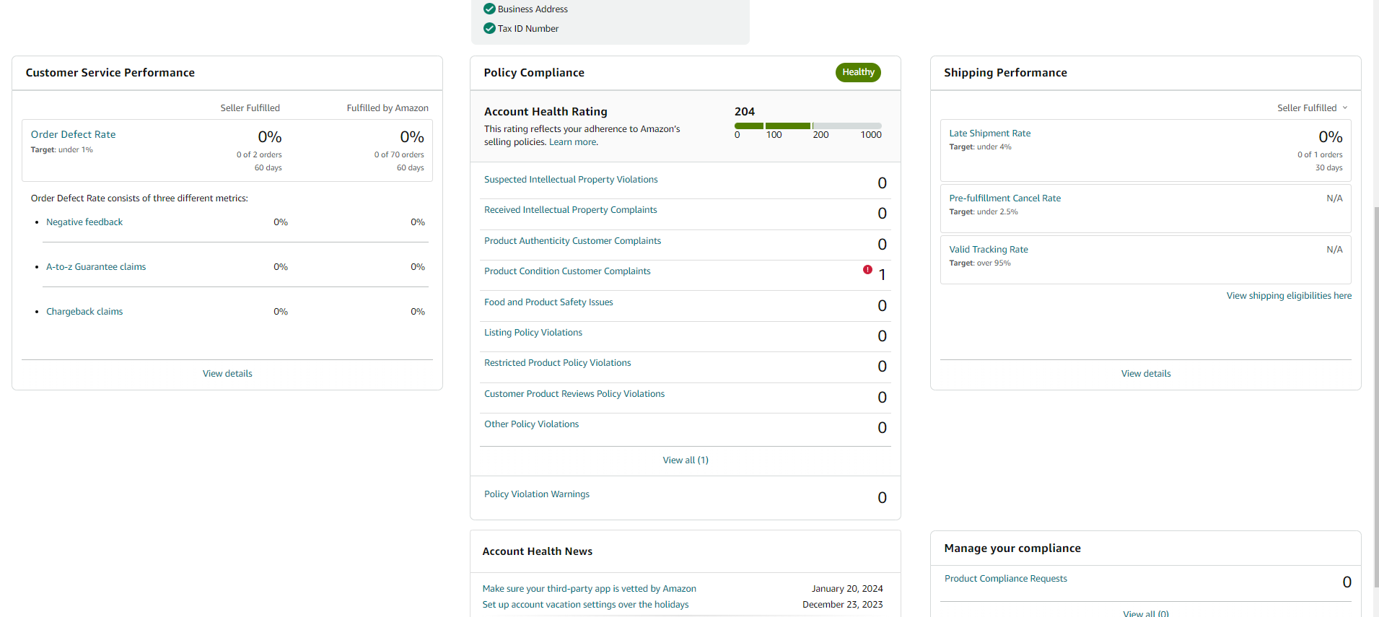
Task: Click View details under Shipping Performance
Action: click(x=1146, y=374)
